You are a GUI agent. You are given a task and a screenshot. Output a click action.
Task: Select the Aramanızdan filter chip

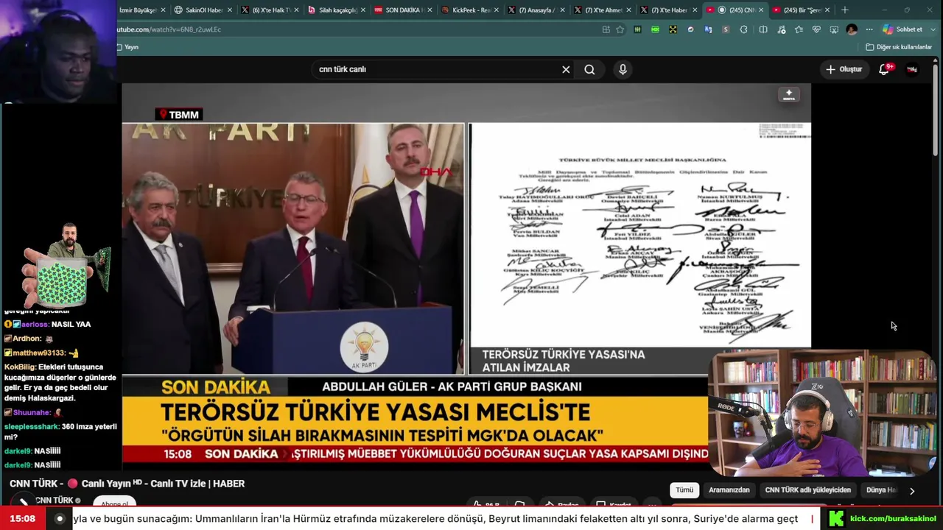[729, 490]
